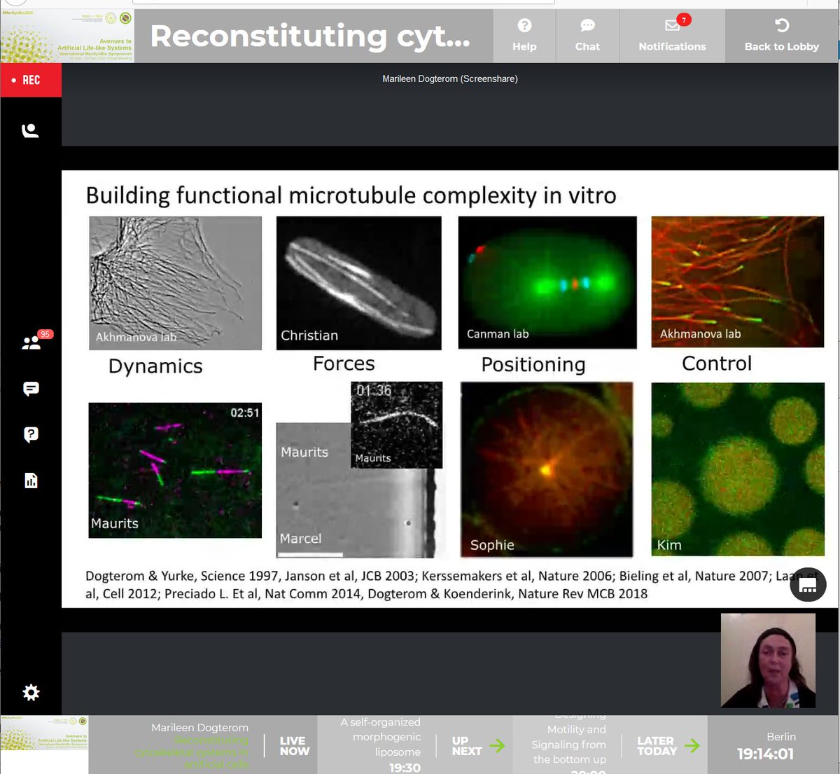Select the UP NEXT session arrow
The width and height of the screenshot is (840, 774).
497,745
